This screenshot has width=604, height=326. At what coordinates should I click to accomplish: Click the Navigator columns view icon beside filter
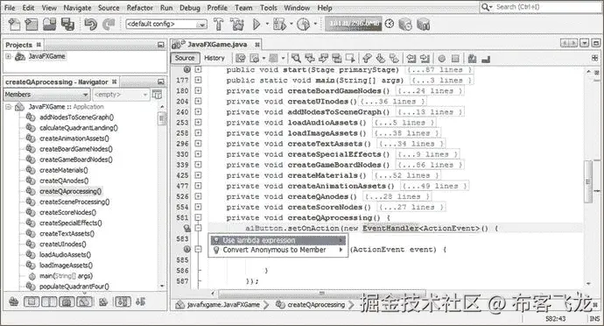157,94
